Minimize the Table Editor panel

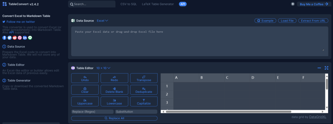point(319,68)
